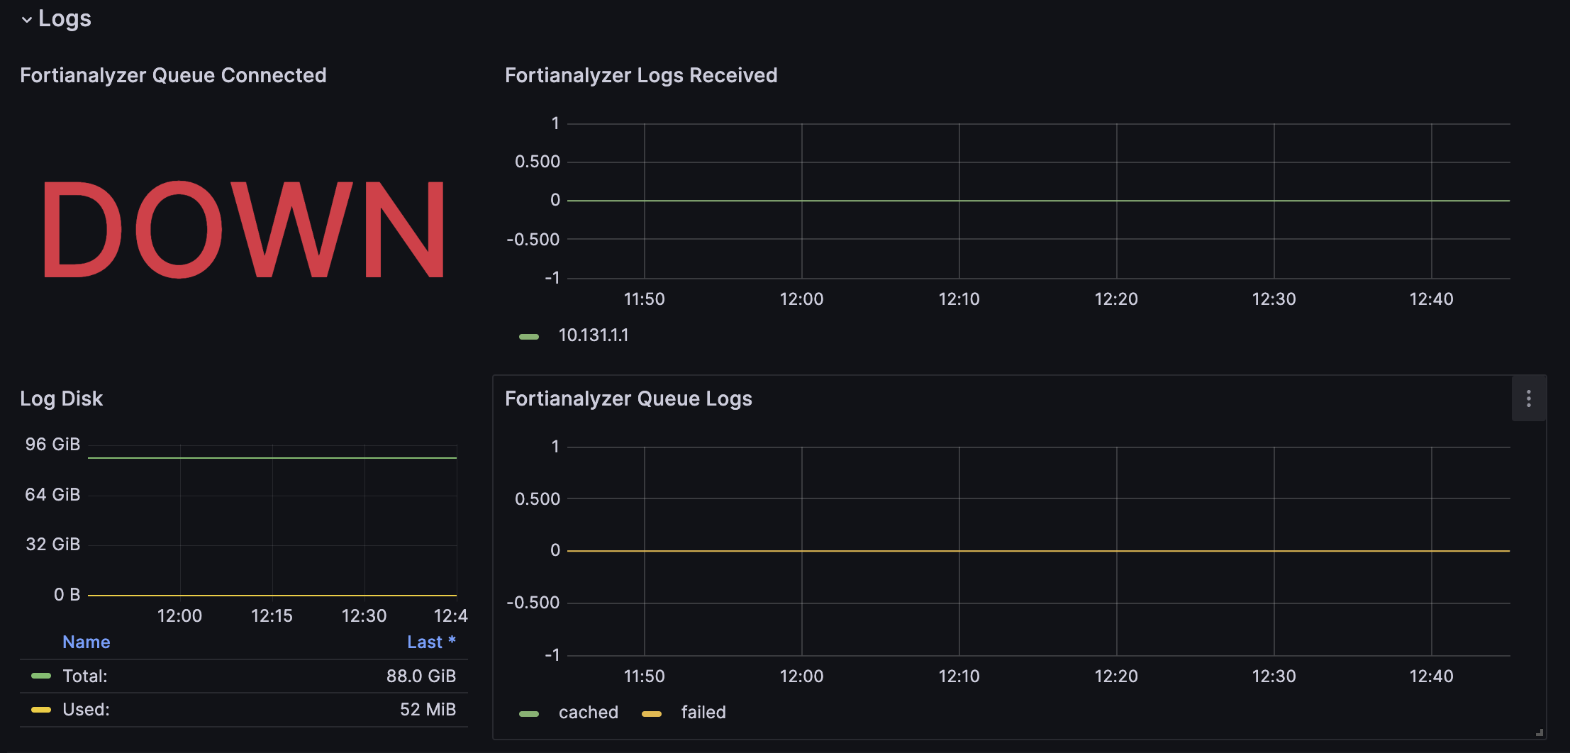Sort Log Disk legend by Last *

(431, 642)
